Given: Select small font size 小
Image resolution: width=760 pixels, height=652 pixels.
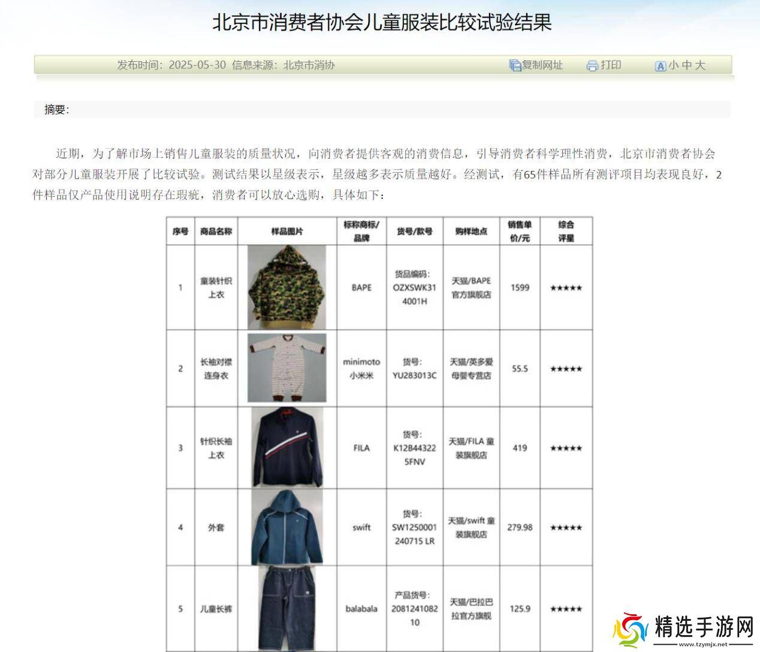Looking at the screenshot, I should click(x=674, y=65).
